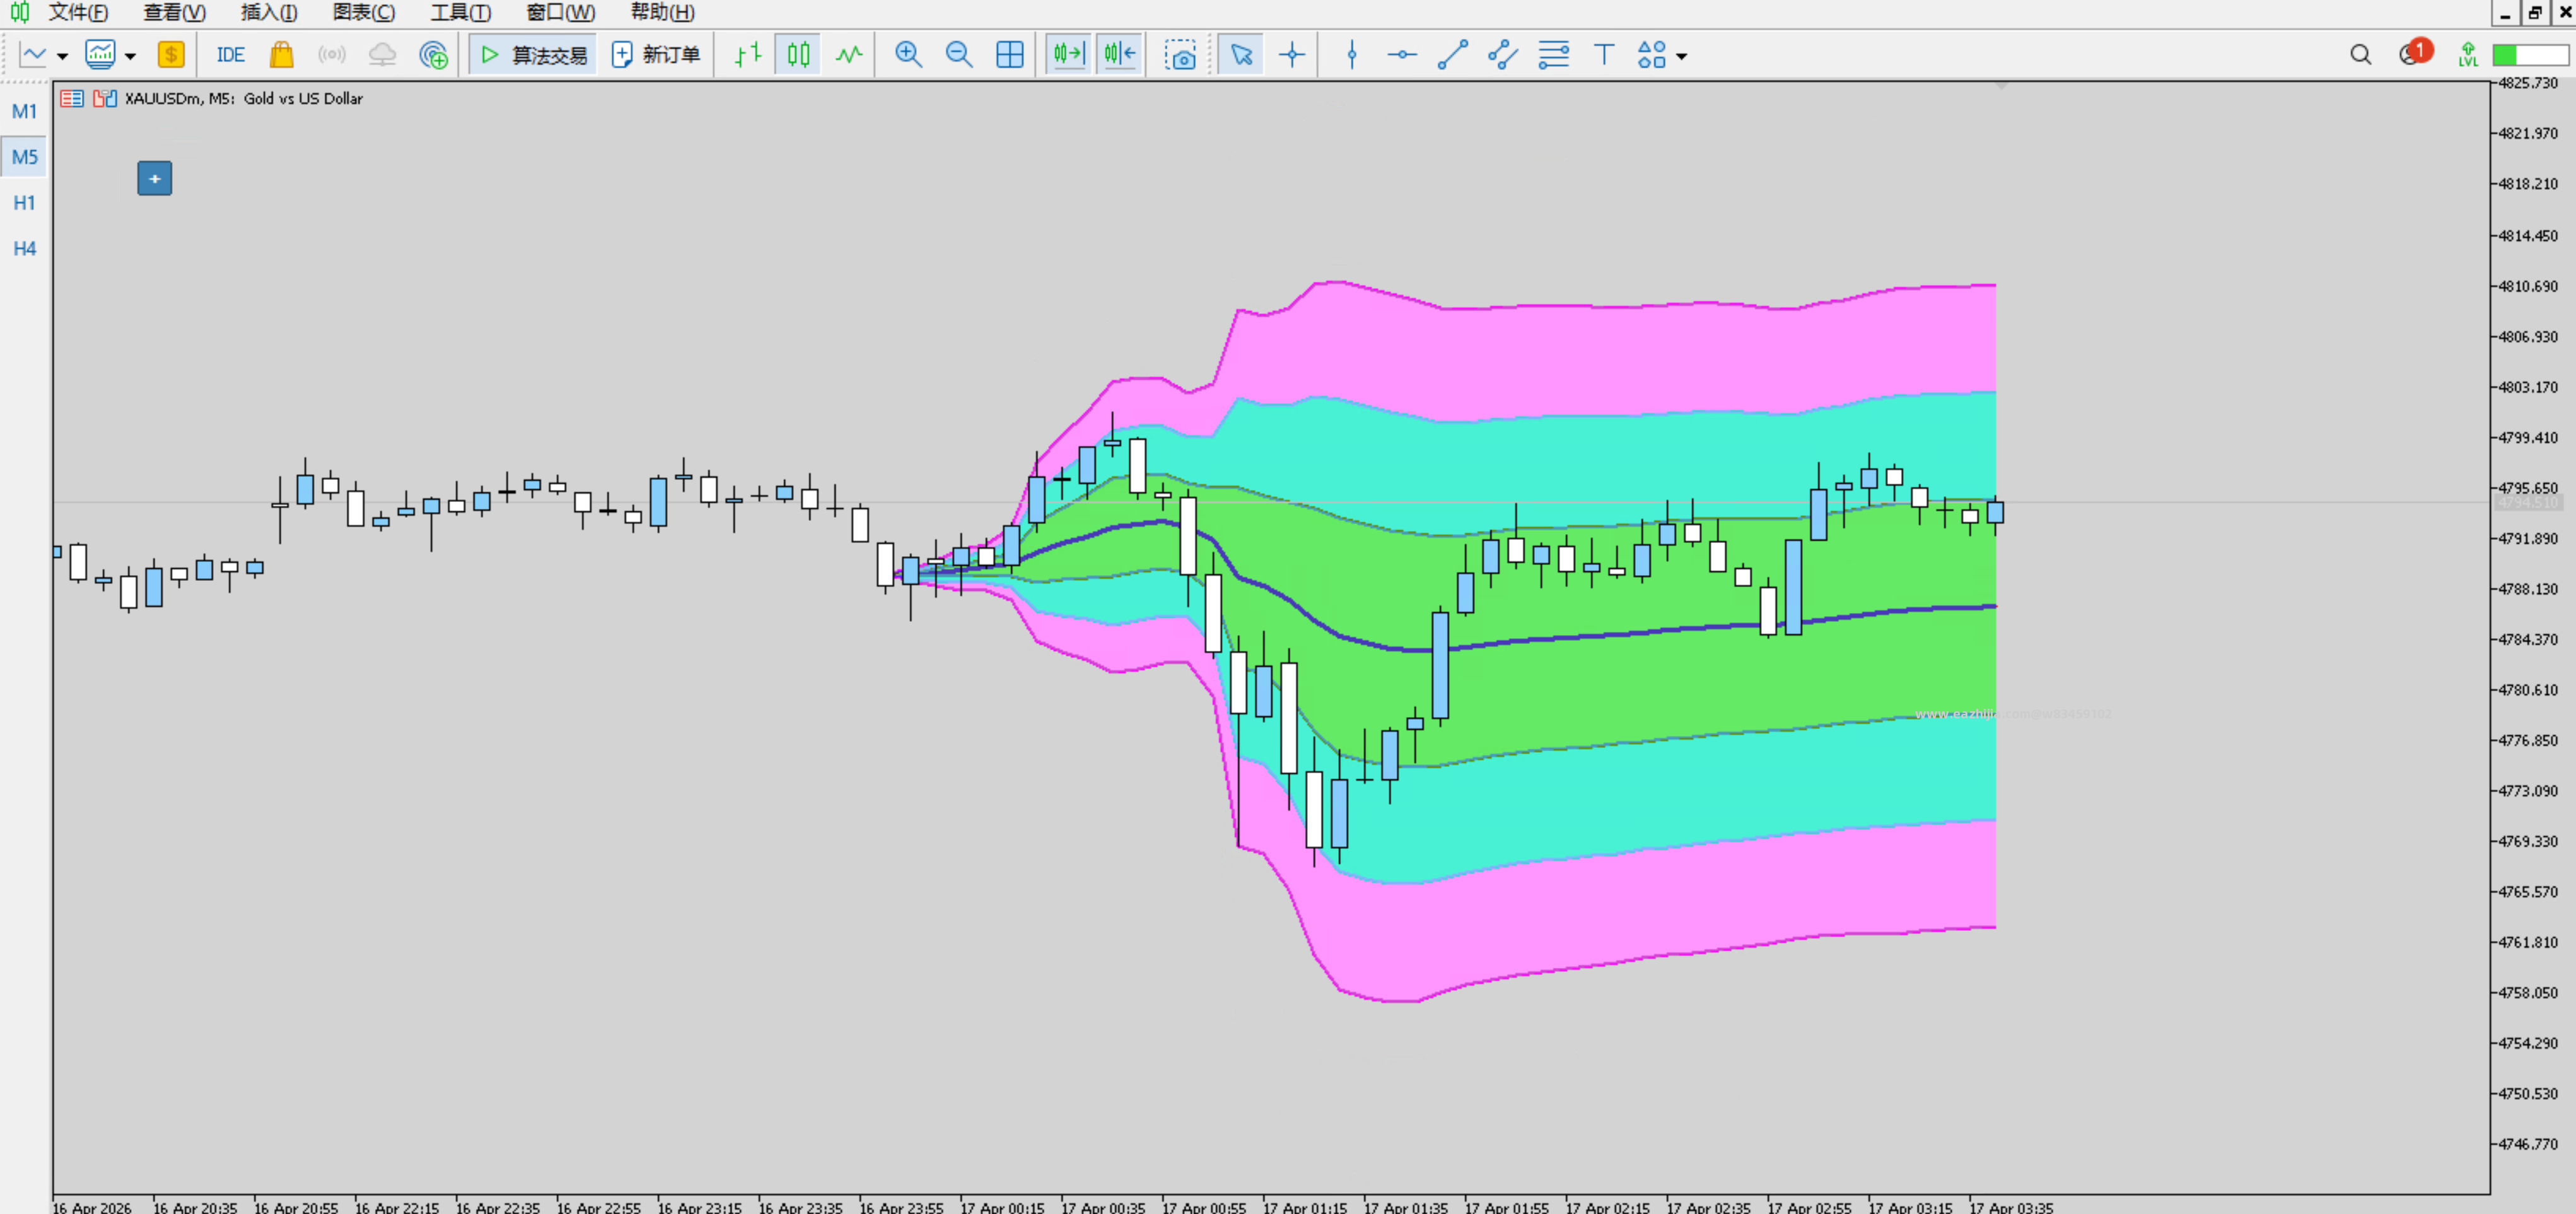Toggle chart shift from right edge
Image resolution: width=2576 pixels, height=1214 pixels.
point(1119,55)
